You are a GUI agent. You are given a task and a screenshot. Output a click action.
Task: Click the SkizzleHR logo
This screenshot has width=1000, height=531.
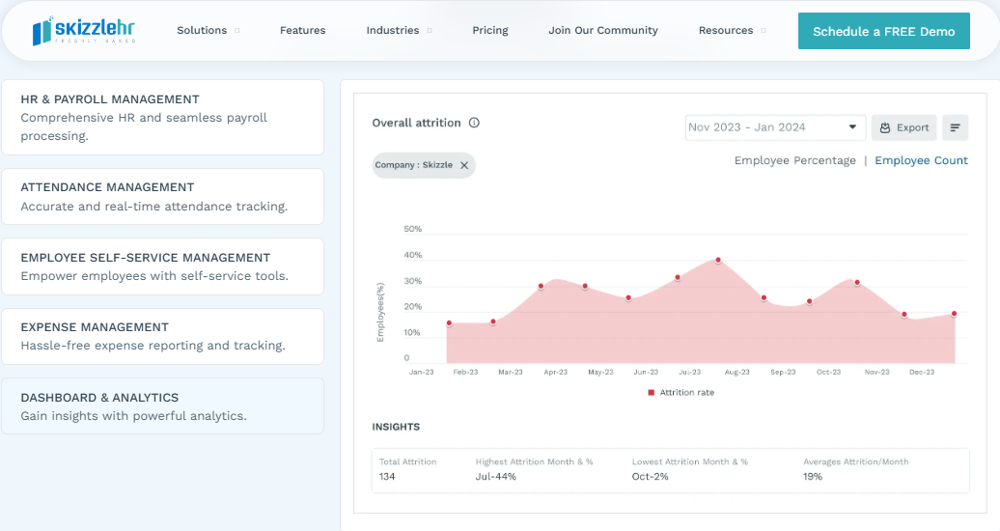84,31
